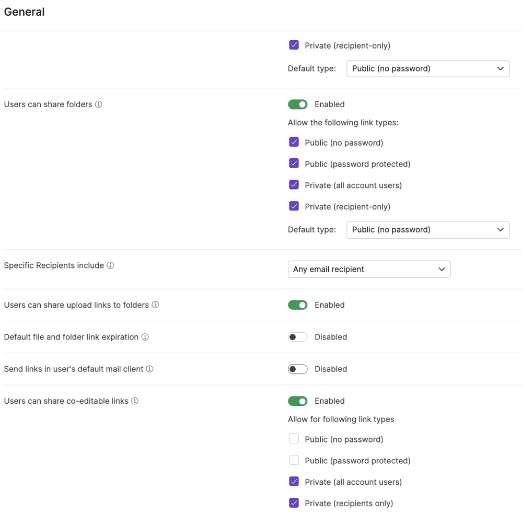
Task: Uncheck Public (password protected) under folder sharing
Action: pyautogui.click(x=294, y=163)
